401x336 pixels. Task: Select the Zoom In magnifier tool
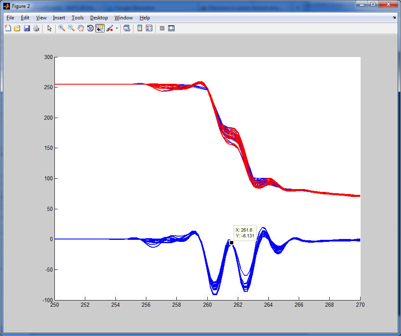62,28
